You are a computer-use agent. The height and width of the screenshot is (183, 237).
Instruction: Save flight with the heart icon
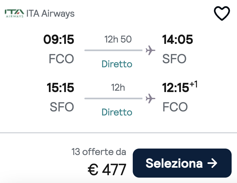tap(222, 13)
